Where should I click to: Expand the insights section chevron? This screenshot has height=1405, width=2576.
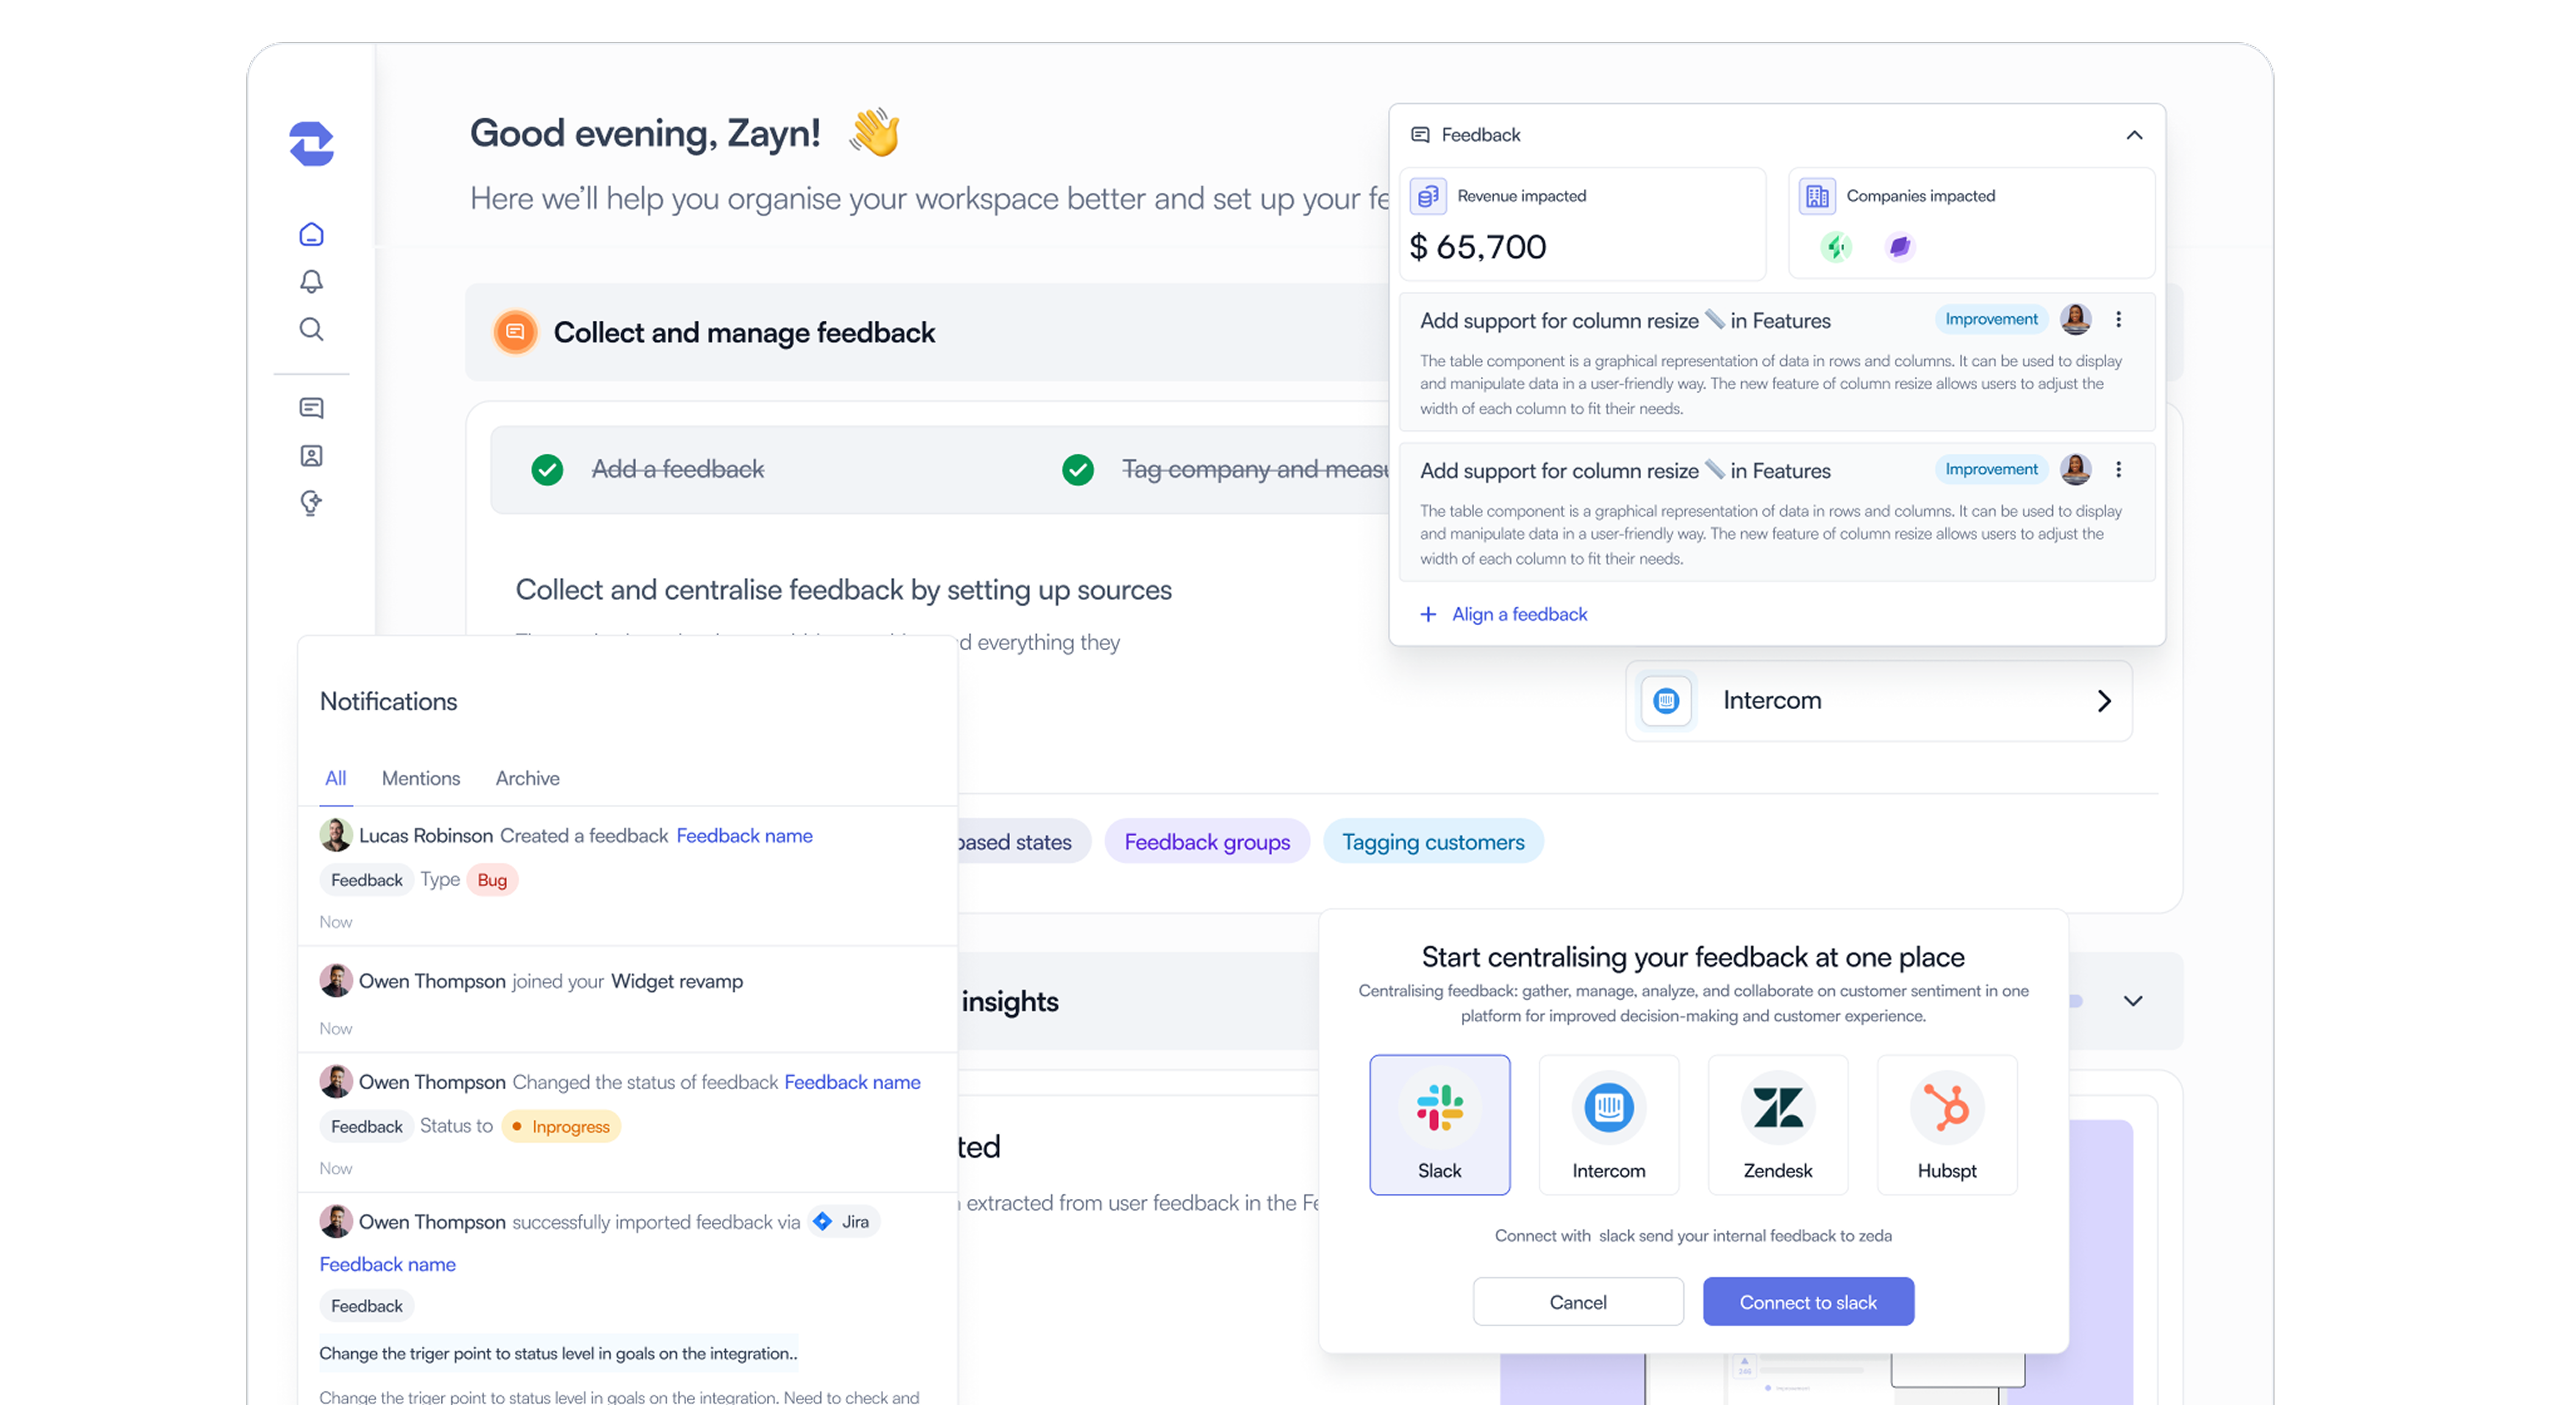pos(2133,1001)
